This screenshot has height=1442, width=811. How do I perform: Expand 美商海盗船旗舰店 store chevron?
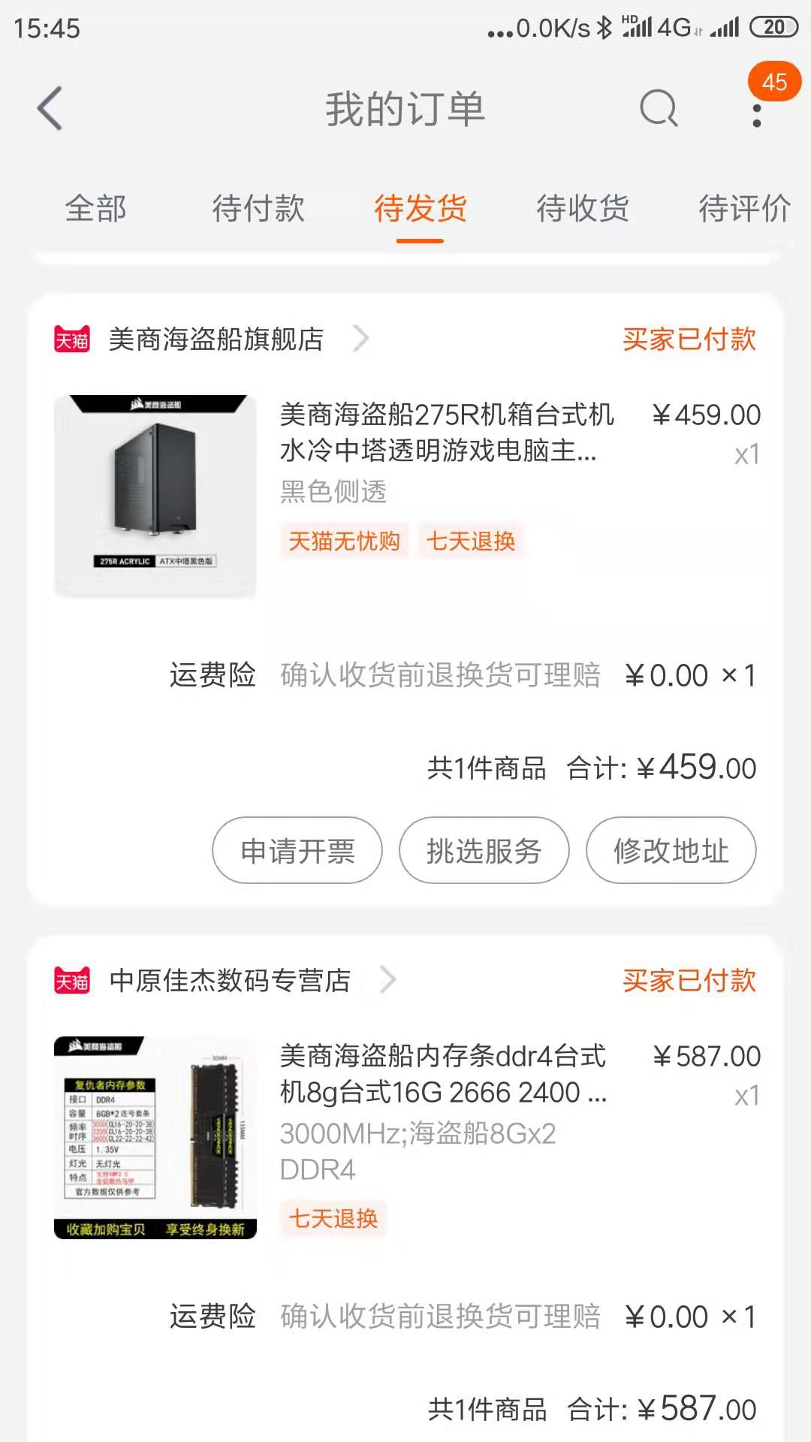click(361, 339)
